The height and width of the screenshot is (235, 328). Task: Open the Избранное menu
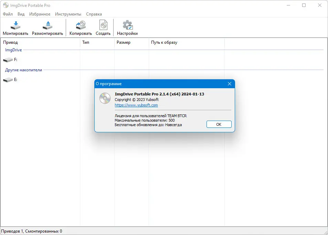coord(40,14)
